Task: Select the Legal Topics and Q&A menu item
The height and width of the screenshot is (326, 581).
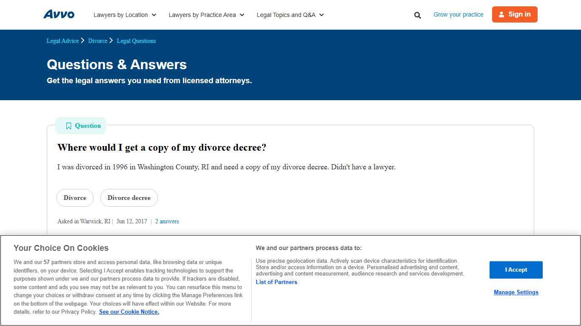Action: (285, 14)
